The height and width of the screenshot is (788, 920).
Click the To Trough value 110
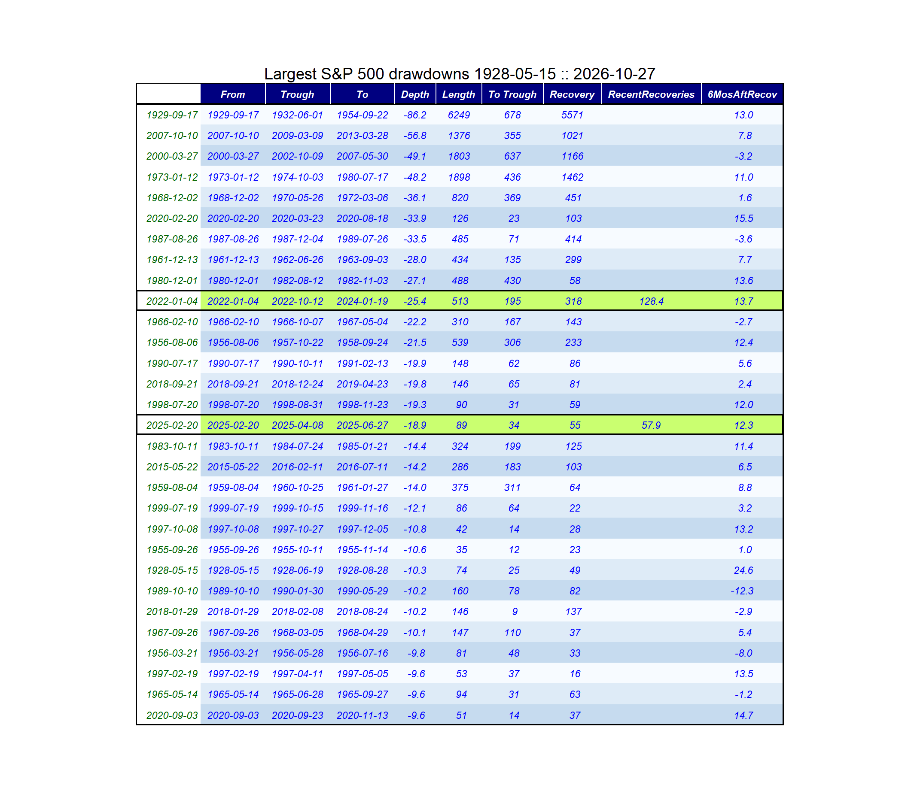tap(512, 633)
